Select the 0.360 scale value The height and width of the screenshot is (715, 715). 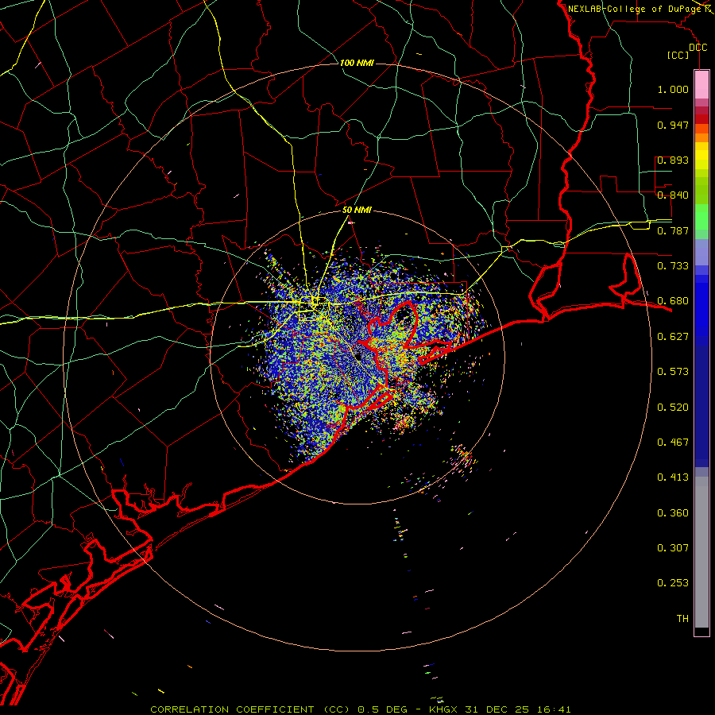pyautogui.click(x=673, y=513)
